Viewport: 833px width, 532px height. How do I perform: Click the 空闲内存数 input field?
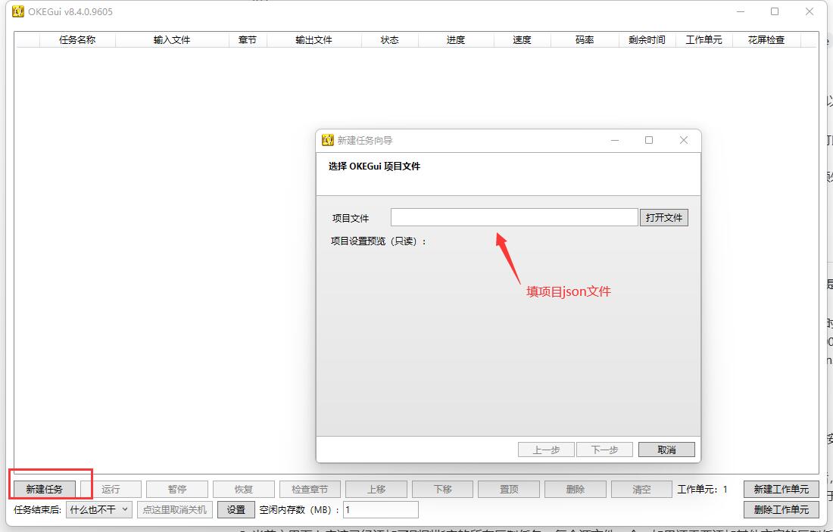[x=381, y=509]
